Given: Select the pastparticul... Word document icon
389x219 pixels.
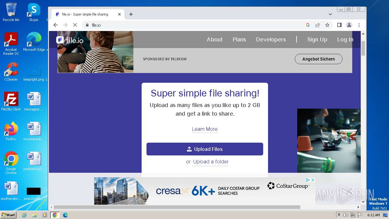Looking at the screenshot, I should (x=34, y=161).
